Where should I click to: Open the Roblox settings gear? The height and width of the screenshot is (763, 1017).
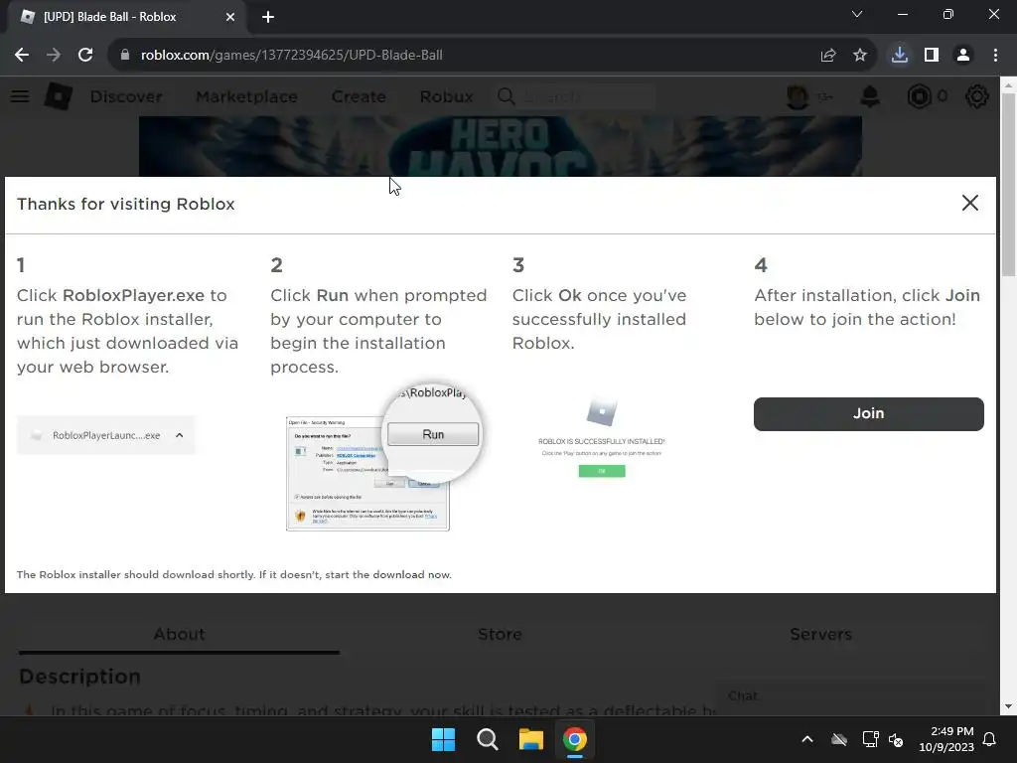point(977,96)
